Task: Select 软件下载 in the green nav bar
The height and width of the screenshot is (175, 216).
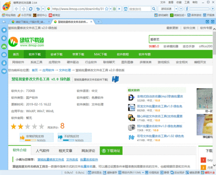Action: point(35,54)
